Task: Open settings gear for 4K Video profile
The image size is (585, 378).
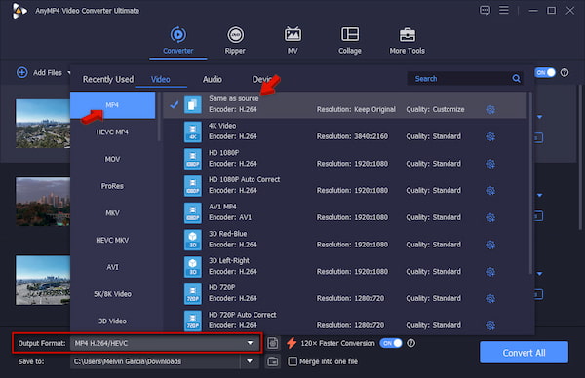Action: 490,136
